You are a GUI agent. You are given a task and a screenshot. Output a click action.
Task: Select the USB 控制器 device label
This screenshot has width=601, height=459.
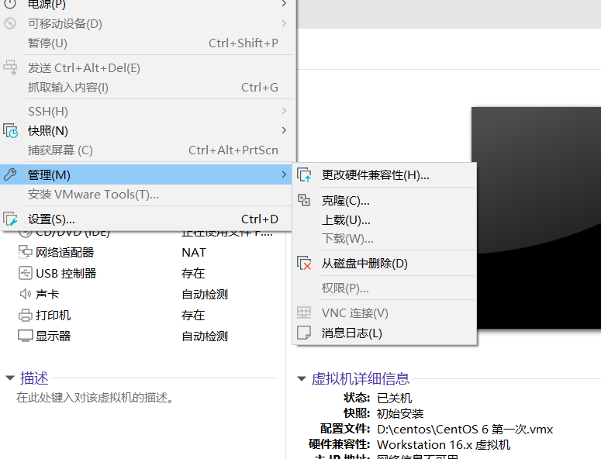tap(66, 273)
